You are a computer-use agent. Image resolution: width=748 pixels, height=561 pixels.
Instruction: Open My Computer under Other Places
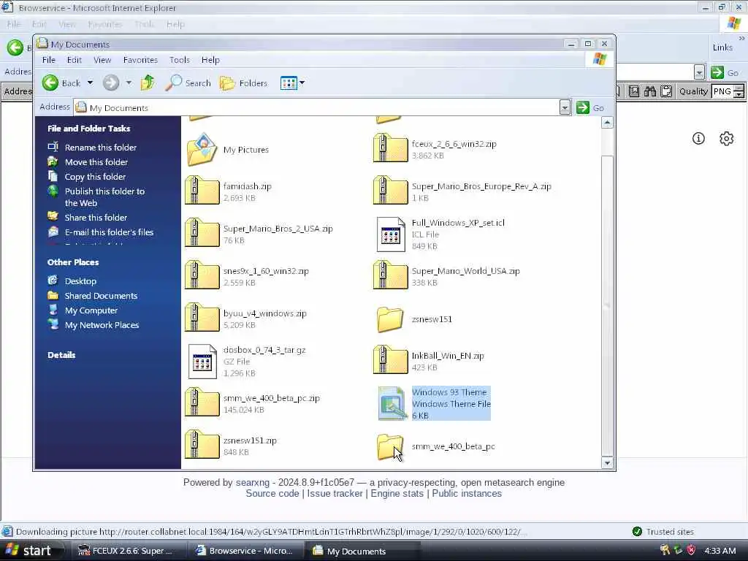(91, 310)
